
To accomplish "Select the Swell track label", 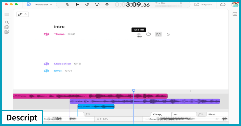I will coord(58,71).
